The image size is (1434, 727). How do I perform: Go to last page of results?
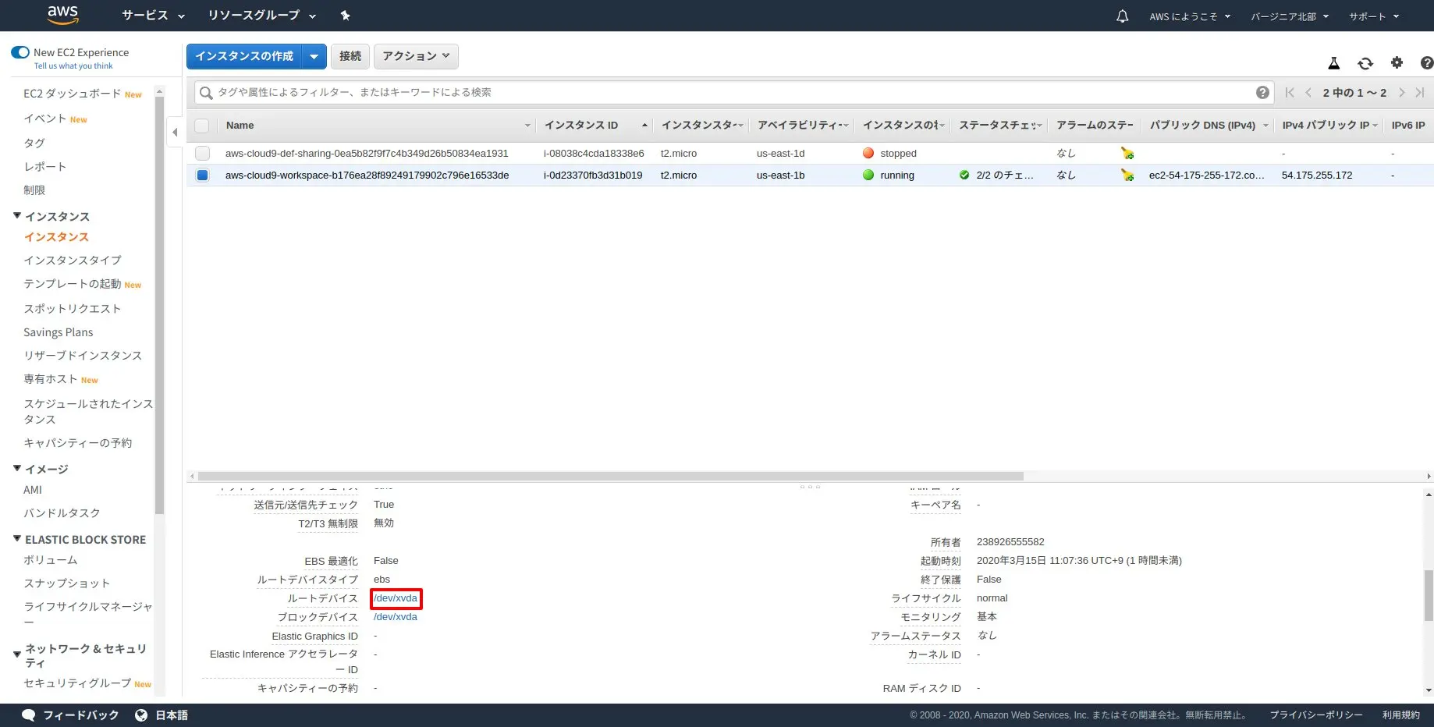(x=1420, y=92)
